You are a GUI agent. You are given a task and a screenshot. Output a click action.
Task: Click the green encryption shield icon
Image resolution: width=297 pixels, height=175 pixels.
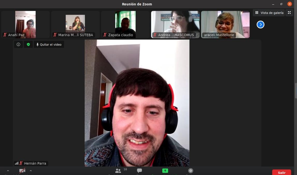click(x=28, y=45)
